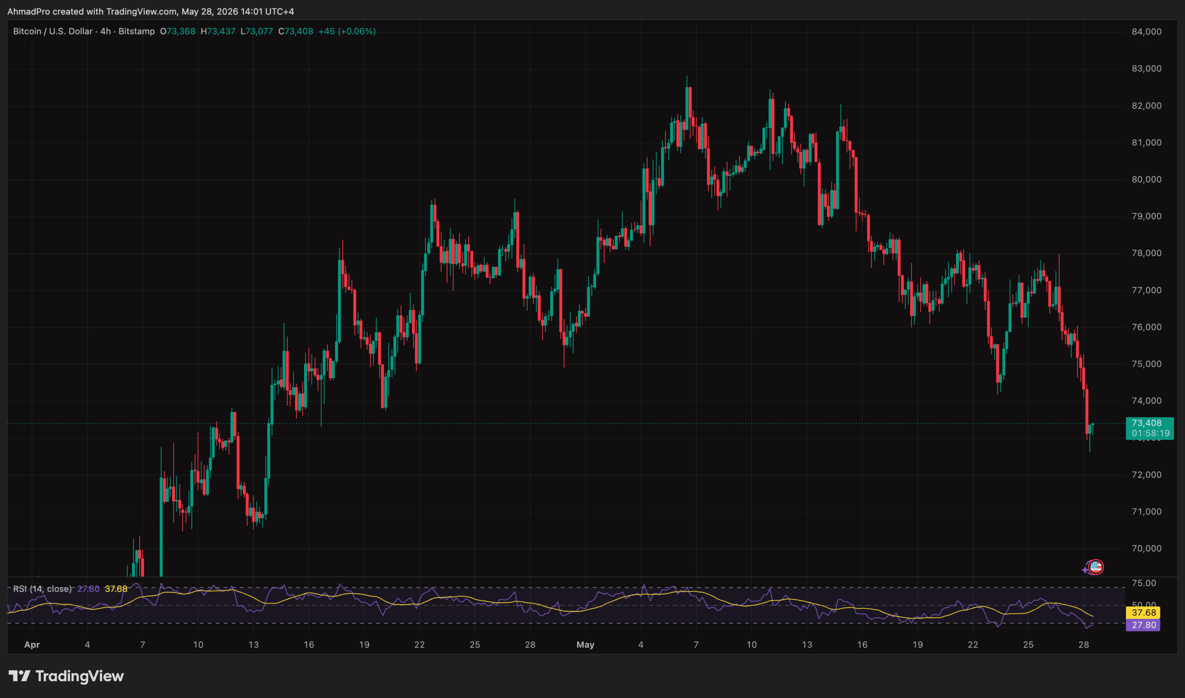Click the green 73,408 current price tag

coord(1147,423)
